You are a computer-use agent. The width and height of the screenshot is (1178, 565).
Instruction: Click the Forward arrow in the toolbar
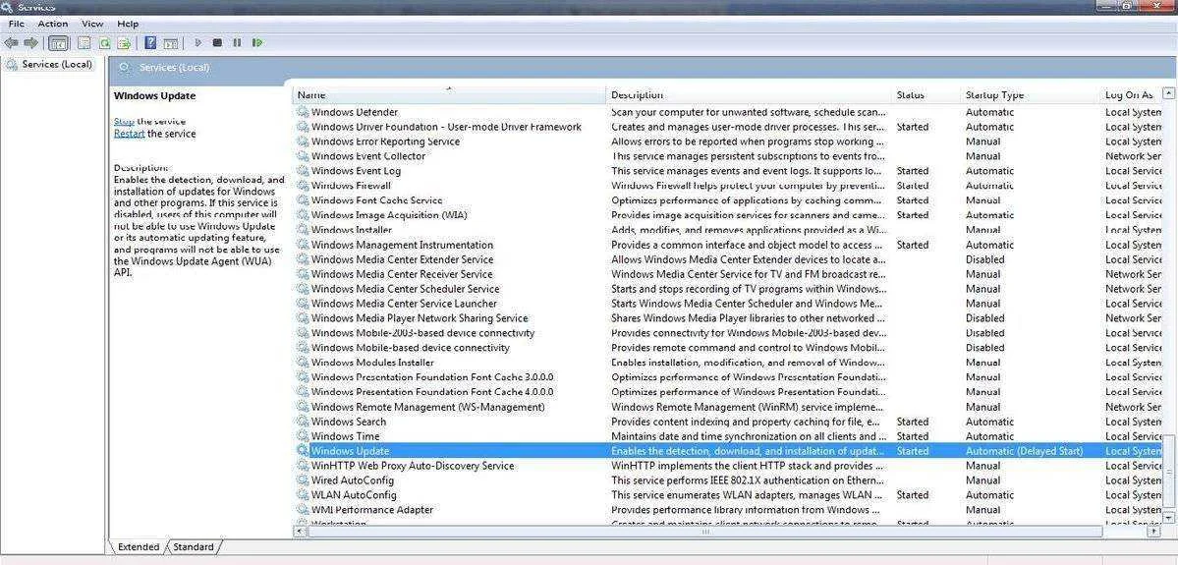tap(30, 43)
